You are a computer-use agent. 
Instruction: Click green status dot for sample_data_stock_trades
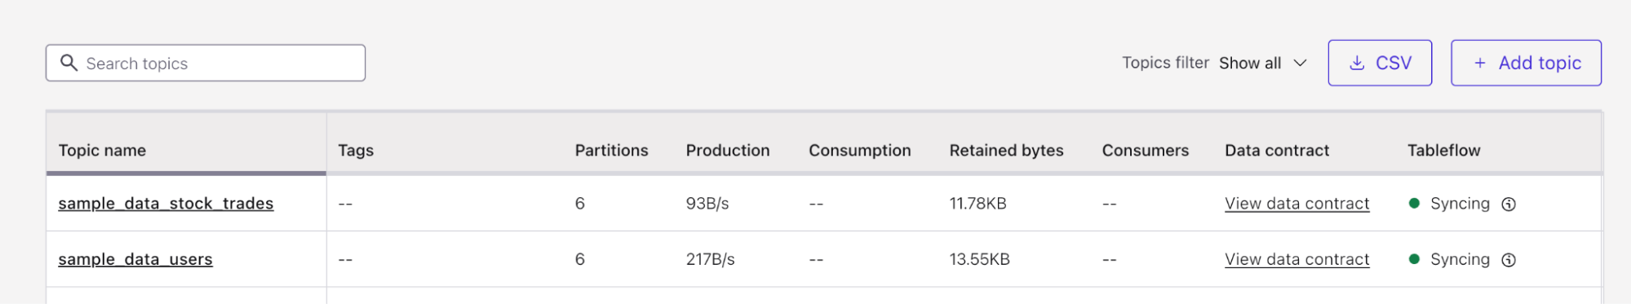(1415, 203)
